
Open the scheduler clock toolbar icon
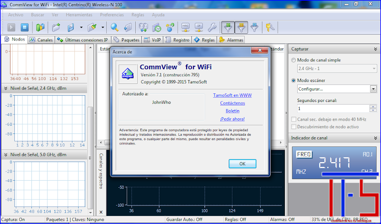point(157,27)
